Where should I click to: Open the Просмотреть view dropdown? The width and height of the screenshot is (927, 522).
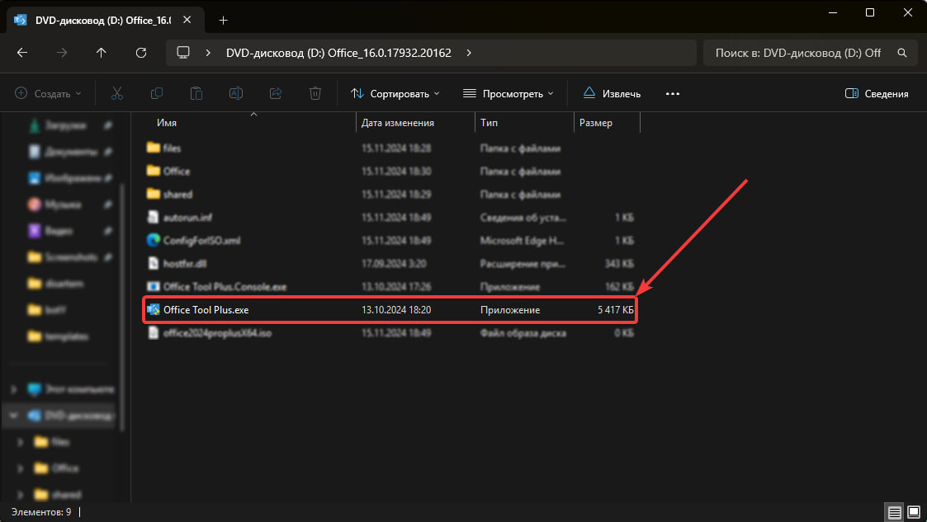click(x=508, y=93)
